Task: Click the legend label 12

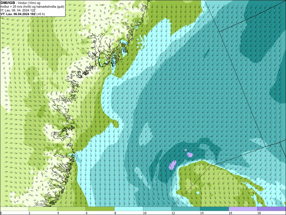Action: tap(173, 213)
